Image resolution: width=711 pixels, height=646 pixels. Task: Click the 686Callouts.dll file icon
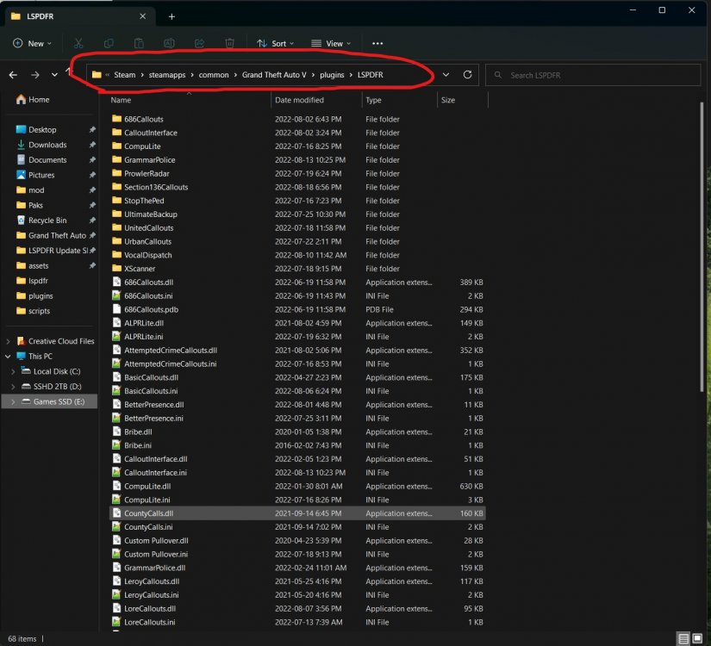(x=116, y=282)
